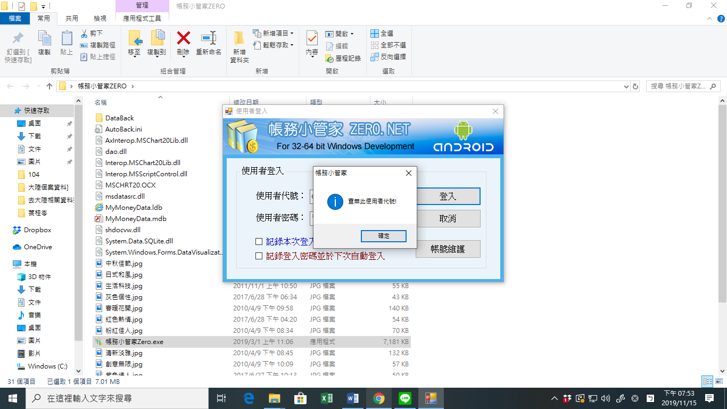Image resolution: width=727 pixels, height=409 pixels.
Task: Click the Cut (剪下) command
Action: point(92,34)
